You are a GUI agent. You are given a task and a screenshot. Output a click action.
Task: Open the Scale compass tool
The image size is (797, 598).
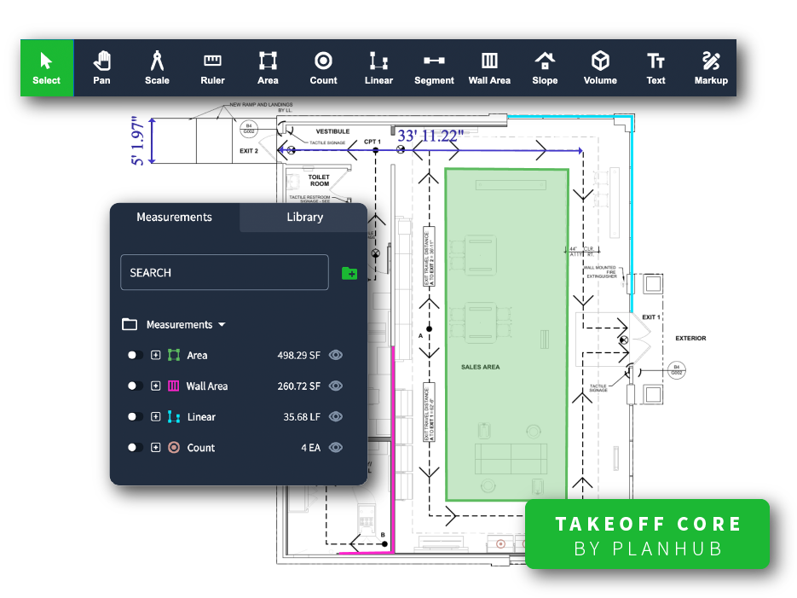[x=157, y=67]
